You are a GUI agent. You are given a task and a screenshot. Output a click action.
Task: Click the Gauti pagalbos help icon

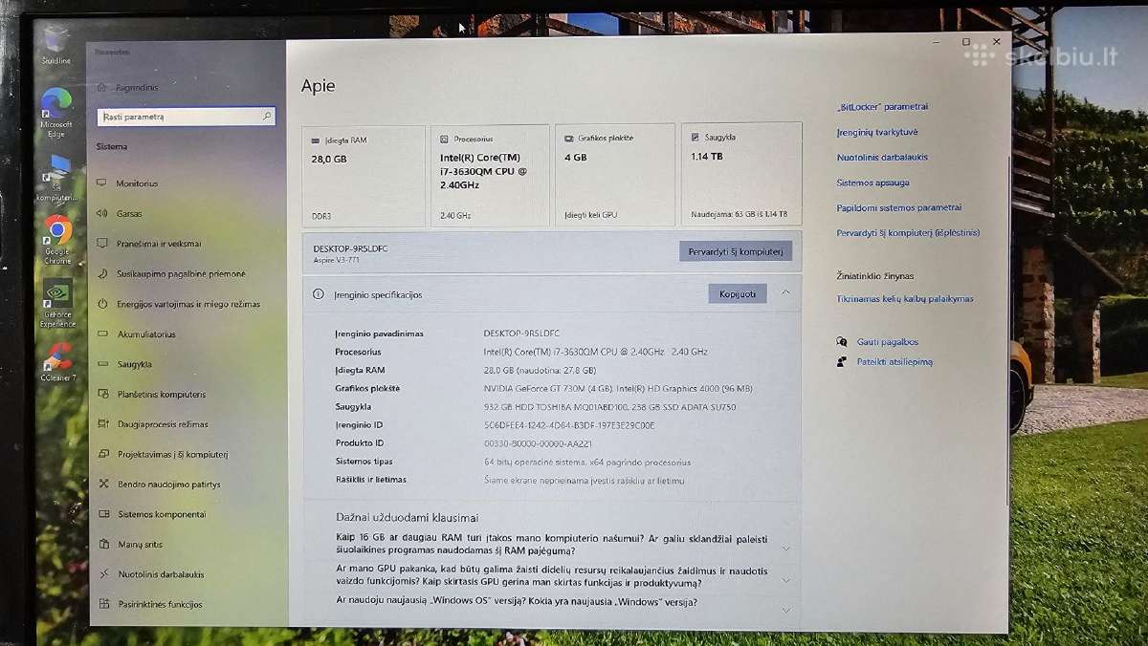[842, 341]
